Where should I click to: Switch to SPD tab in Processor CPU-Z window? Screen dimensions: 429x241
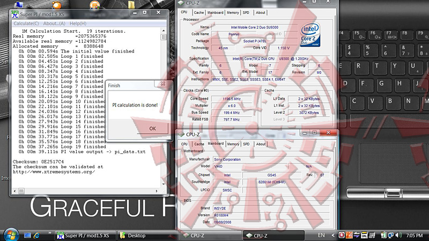(246, 12)
